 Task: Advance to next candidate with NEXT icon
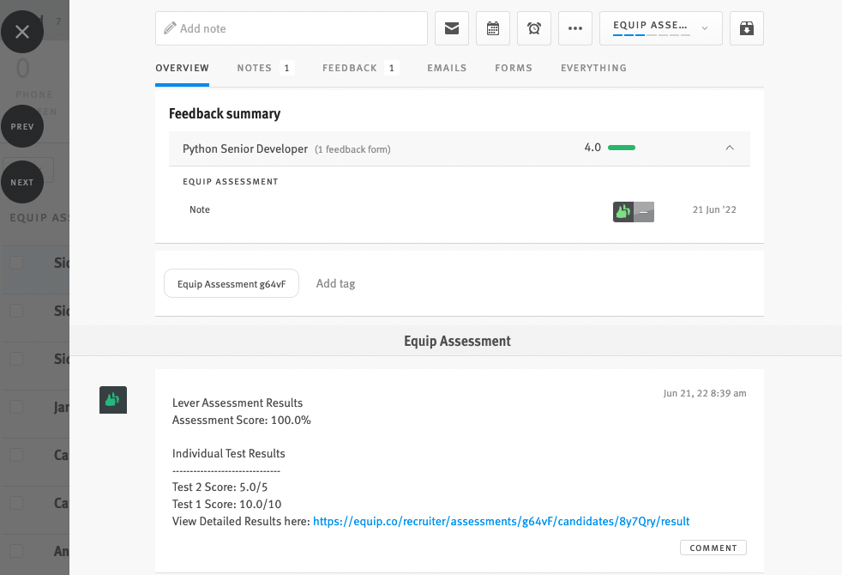point(22,181)
